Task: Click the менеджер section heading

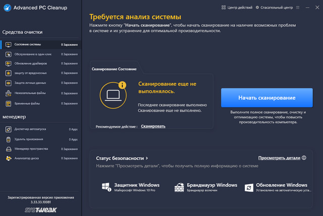Action: click(14, 117)
